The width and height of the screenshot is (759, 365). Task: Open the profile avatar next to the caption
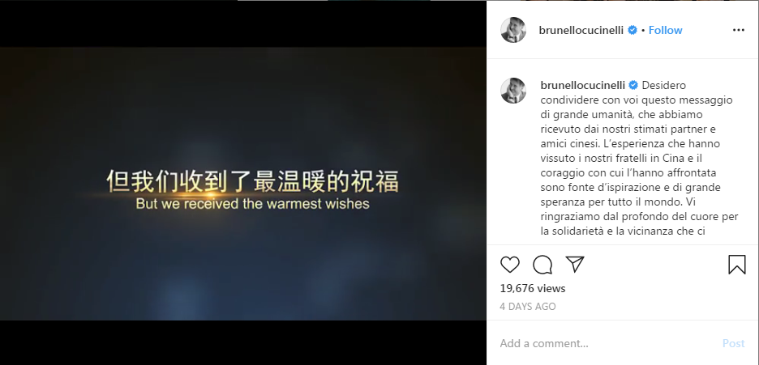pos(513,91)
